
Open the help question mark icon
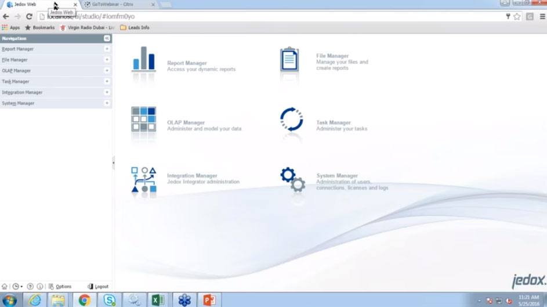click(x=30, y=287)
